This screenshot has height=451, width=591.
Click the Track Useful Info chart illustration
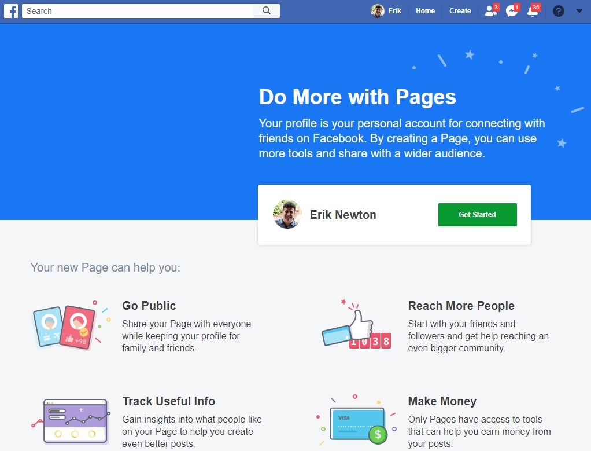coord(71,420)
